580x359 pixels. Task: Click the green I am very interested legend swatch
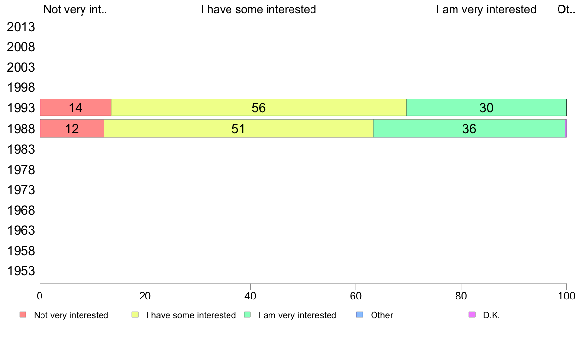point(248,315)
